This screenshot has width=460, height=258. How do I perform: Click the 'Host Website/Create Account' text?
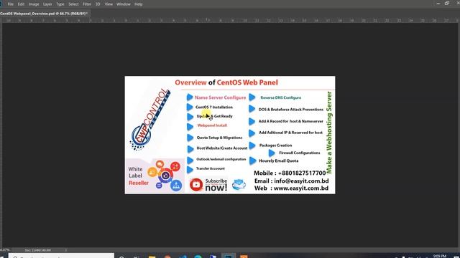[x=222, y=148]
